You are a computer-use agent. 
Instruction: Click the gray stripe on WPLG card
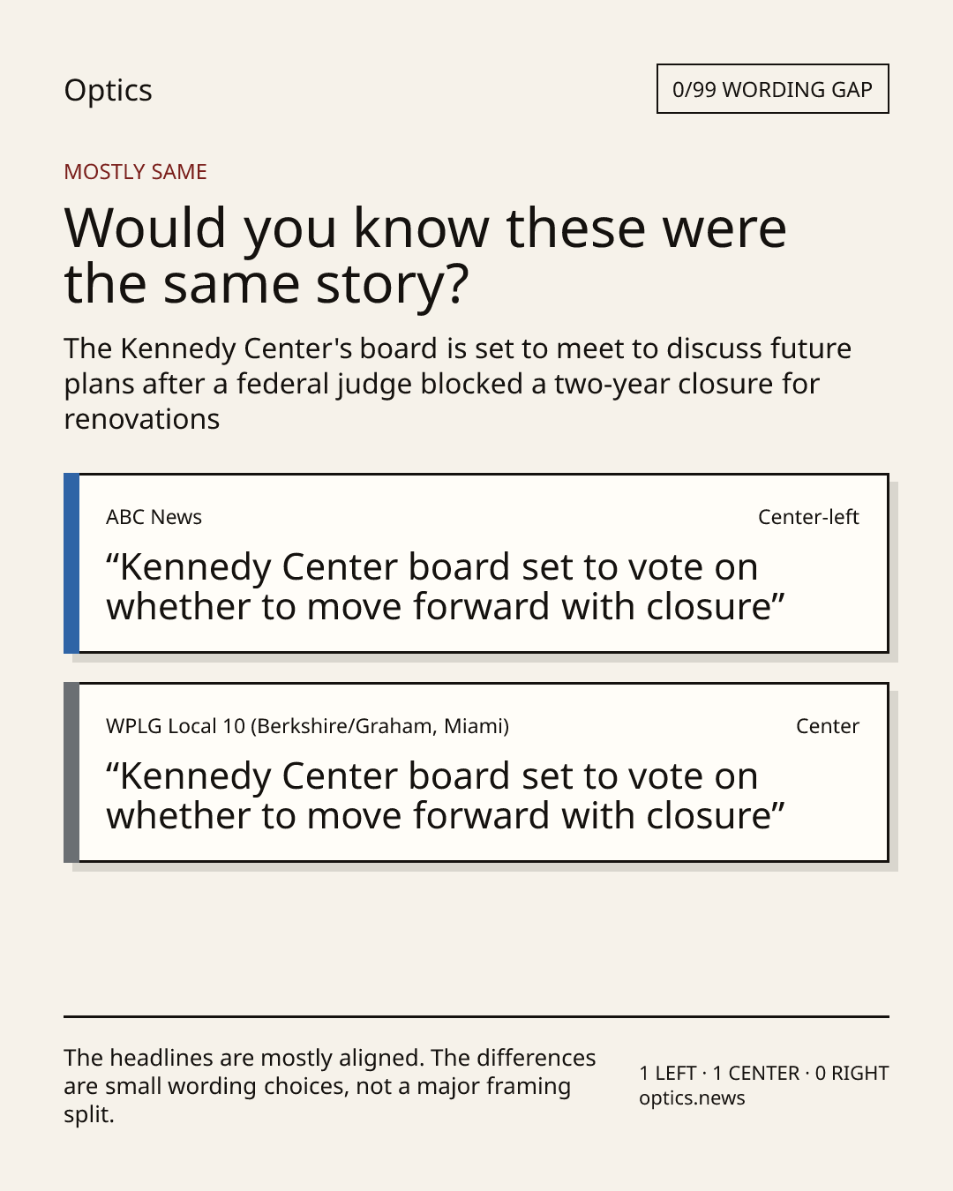tap(71, 773)
